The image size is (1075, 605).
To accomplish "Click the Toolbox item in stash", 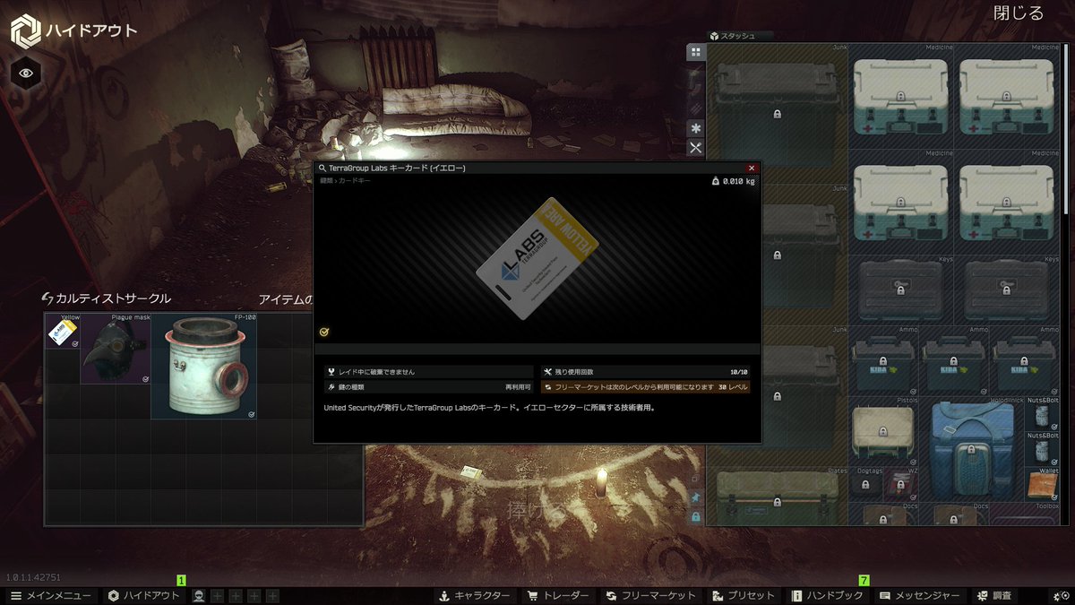I will 1024,515.
